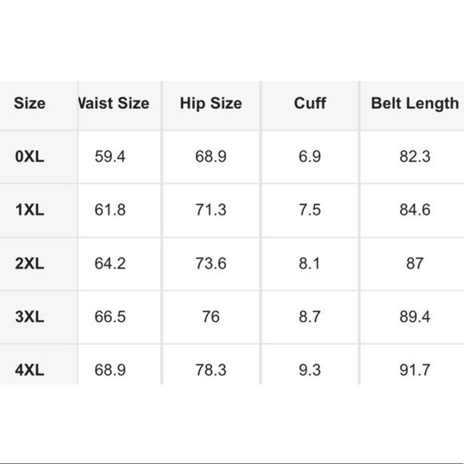Select the 1XL size row label
This screenshot has width=464, height=464.
30,210
